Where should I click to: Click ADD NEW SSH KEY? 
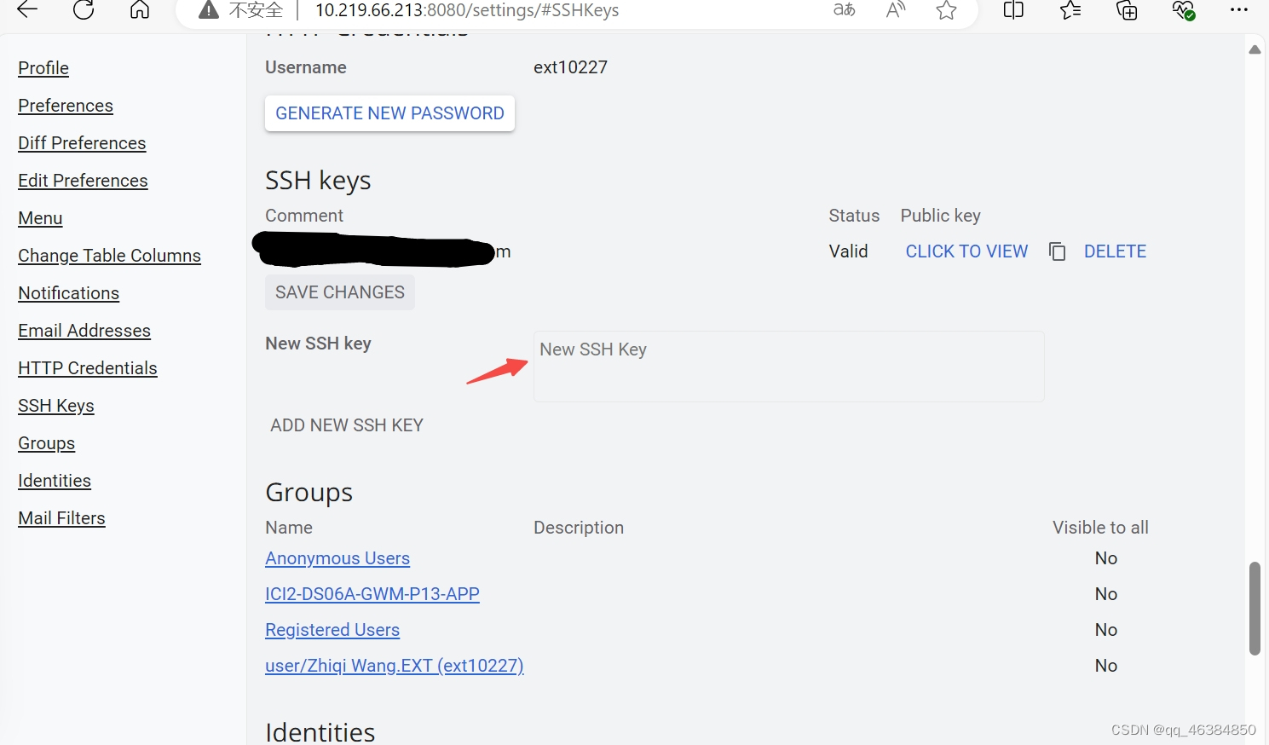346,424
